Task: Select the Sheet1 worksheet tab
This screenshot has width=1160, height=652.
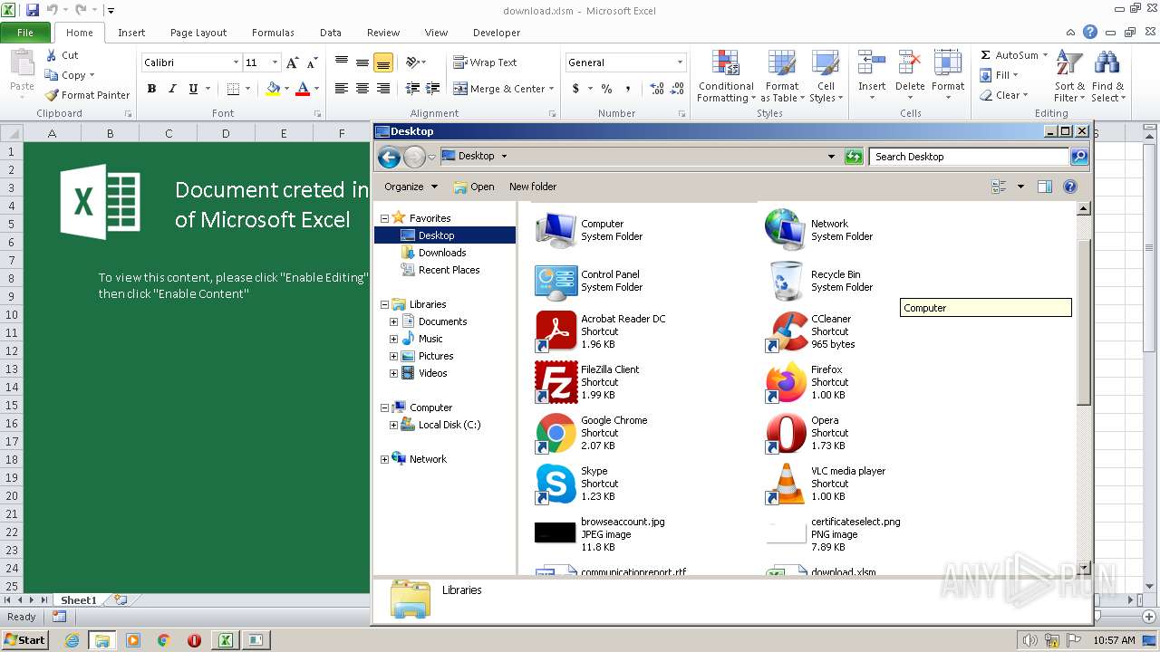Action: [79, 599]
